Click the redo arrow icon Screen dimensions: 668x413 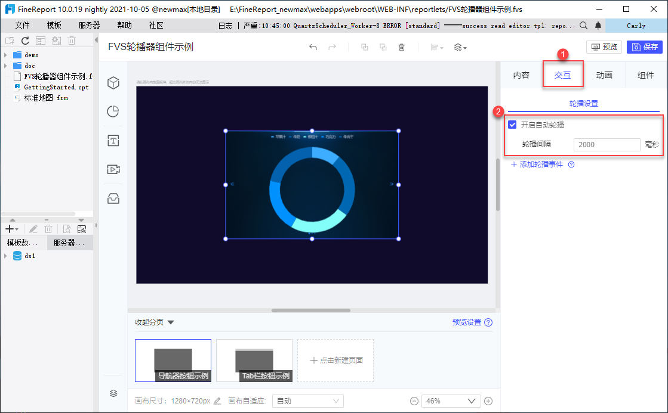pyautogui.click(x=333, y=47)
